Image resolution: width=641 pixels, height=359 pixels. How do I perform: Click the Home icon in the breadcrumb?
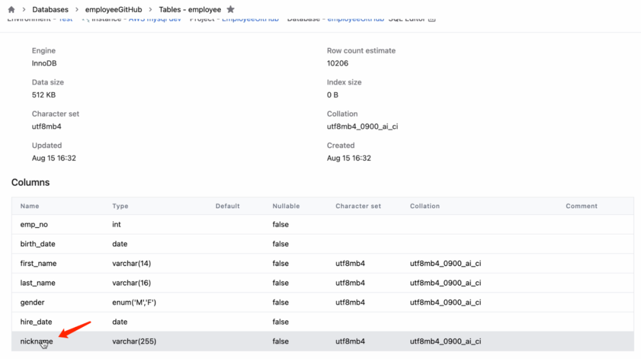tap(11, 9)
